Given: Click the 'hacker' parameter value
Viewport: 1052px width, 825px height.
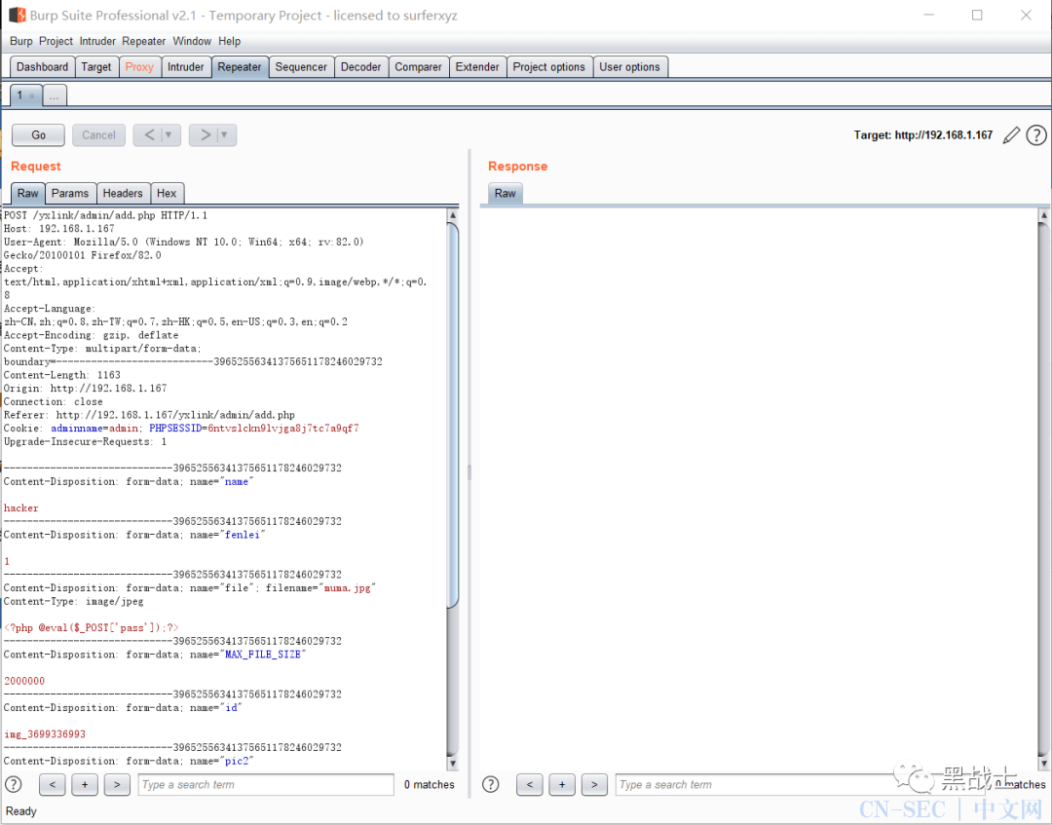Looking at the screenshot, I should (21, 507).
